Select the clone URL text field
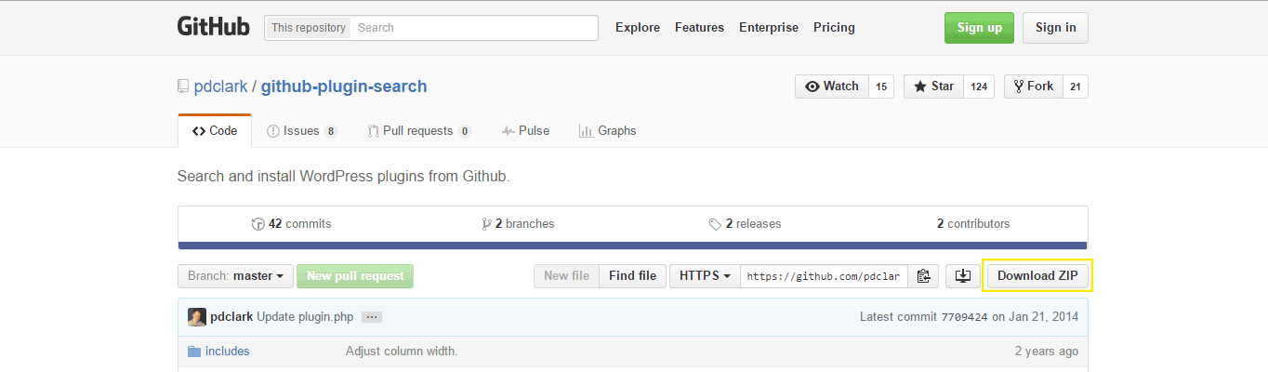The width and height of the screenshot is (1268, 372). (x=824, y=276)
